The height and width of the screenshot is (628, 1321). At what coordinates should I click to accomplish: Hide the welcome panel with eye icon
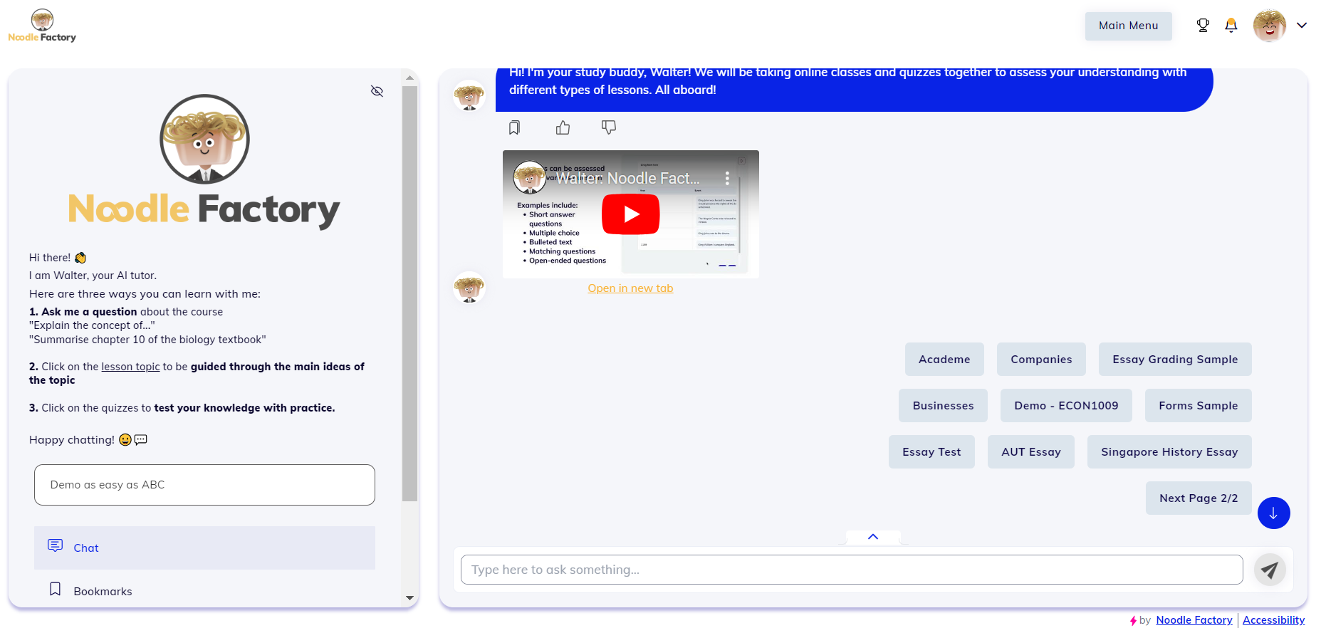tap(377, 91)
